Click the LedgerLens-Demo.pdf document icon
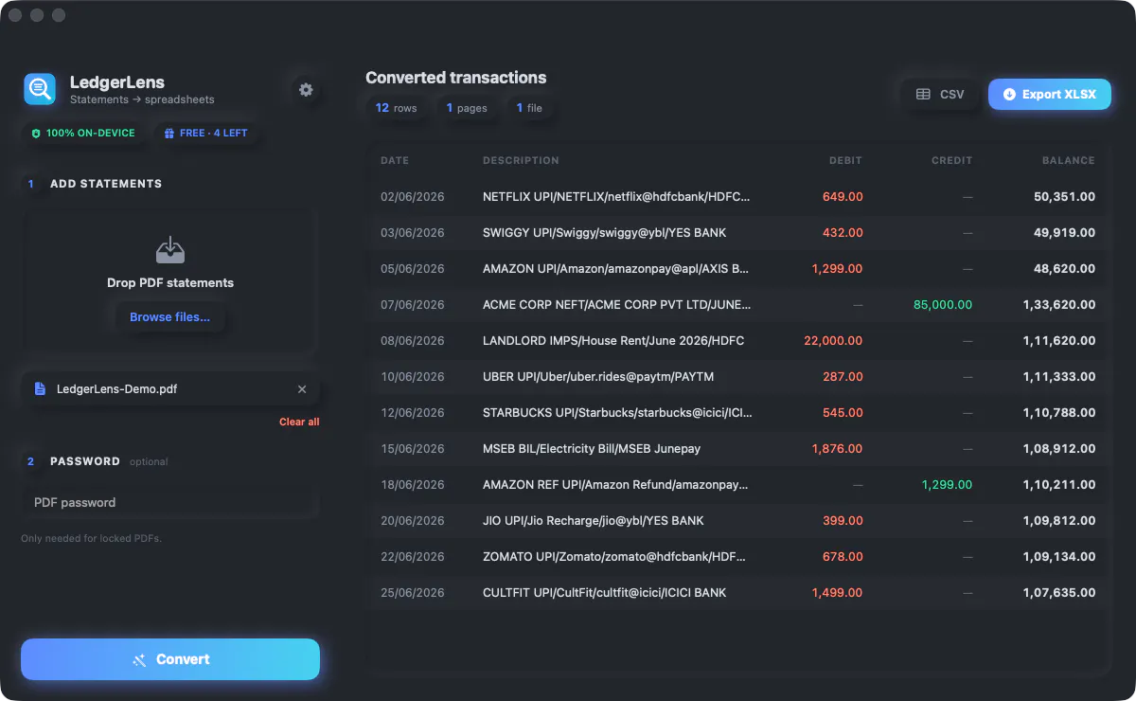The image size is (1136, 701). [40, 389]
